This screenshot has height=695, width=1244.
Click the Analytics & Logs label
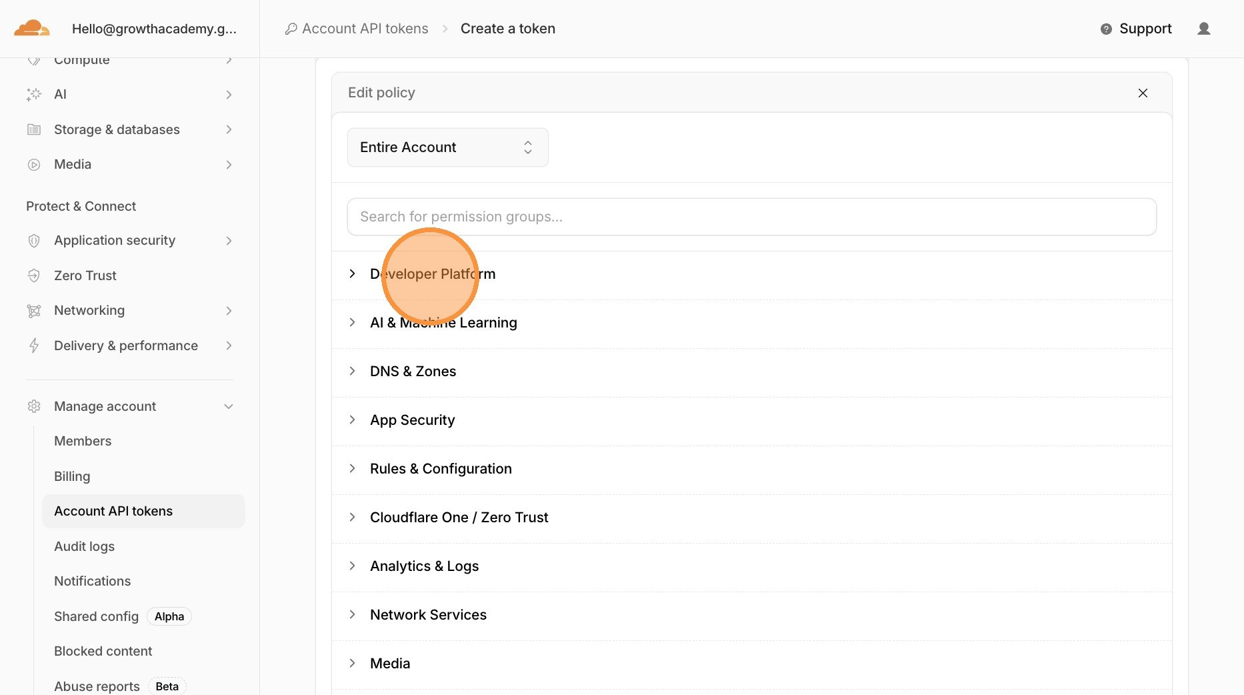(x=424, y=566)
